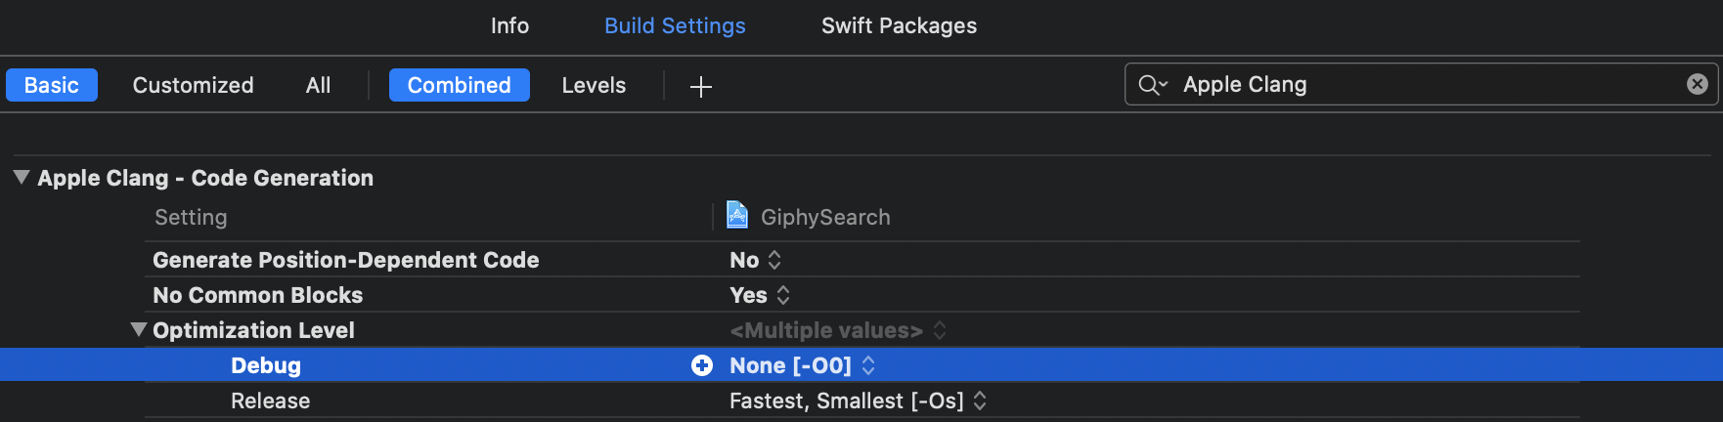
Task: Switch to the Info tab
Action: (509, 26)
